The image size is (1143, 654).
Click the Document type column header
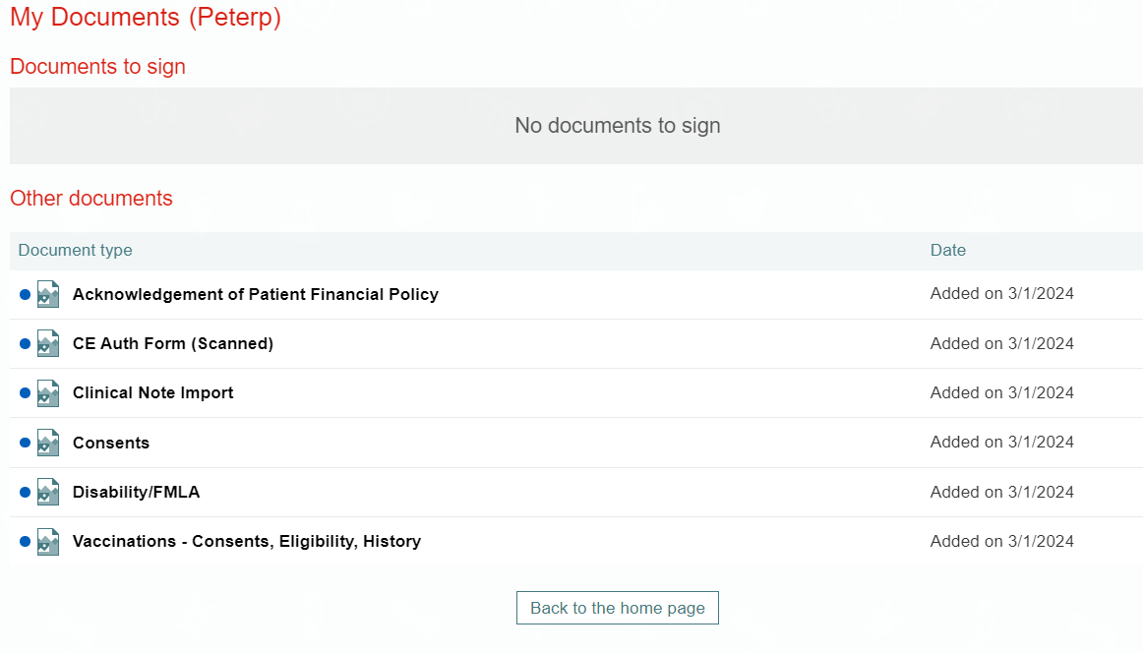[75, 250]
